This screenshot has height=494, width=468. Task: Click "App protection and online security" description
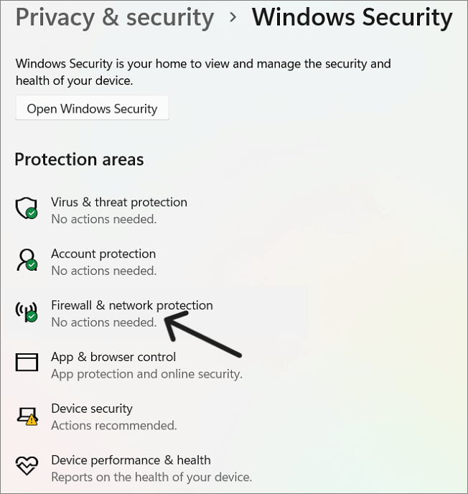[x=146, y=374]
